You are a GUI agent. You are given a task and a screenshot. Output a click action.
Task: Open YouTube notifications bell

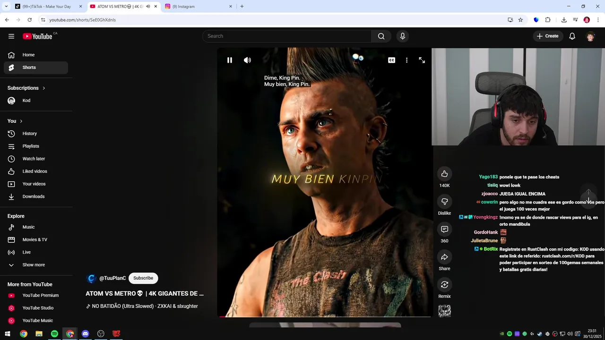pos(572,36)
